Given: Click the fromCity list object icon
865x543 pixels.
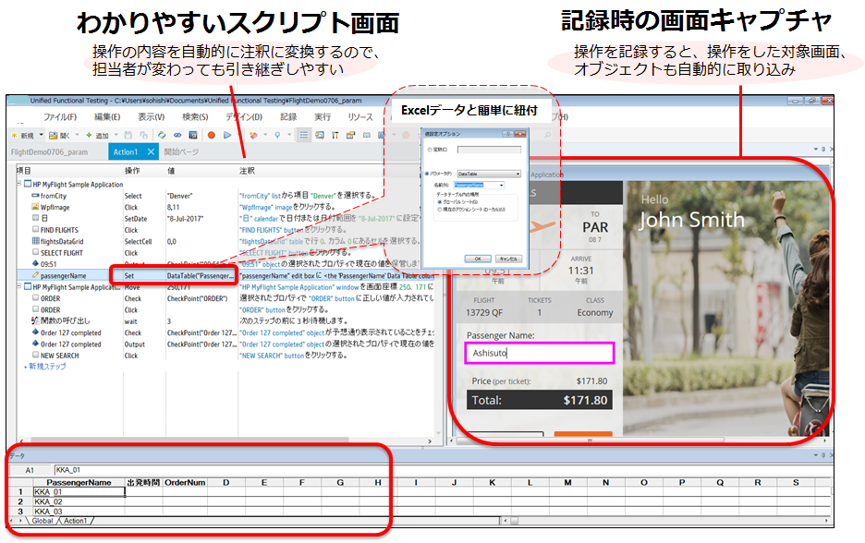Looking at the screenshot, I should (35, 196).
